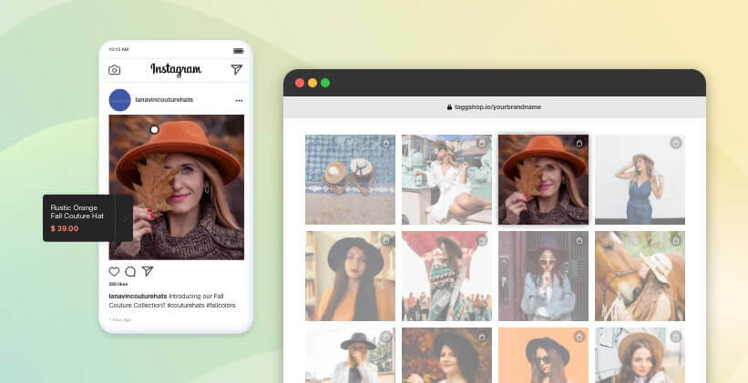This screenshot has height=383, width=748.
Task: Open the straw hats on blue tile thumbnail
Action: pos(350,179)
